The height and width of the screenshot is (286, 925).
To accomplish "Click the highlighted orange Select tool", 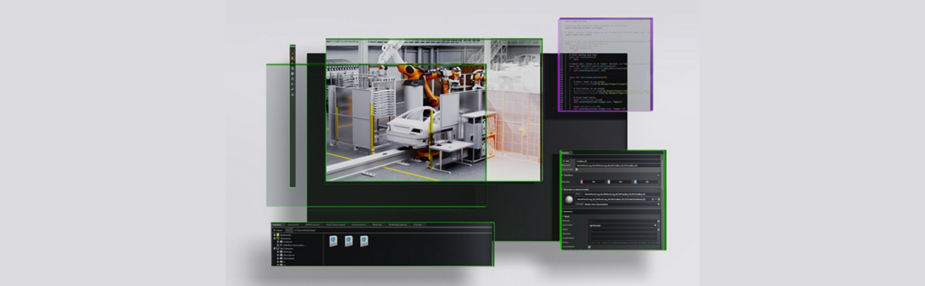I will tap(292, 54).
